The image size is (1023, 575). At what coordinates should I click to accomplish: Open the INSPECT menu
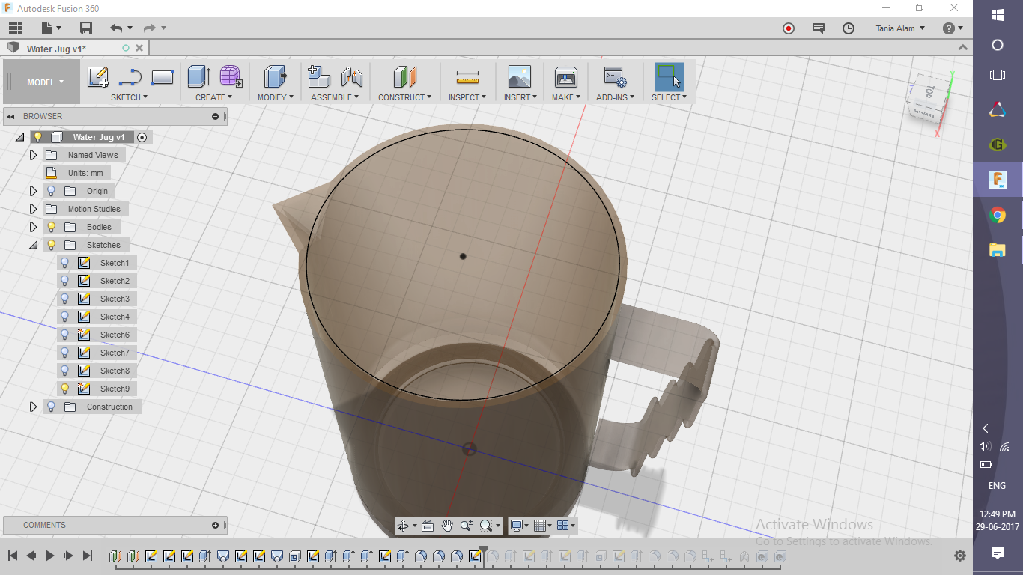coord(467,97)
